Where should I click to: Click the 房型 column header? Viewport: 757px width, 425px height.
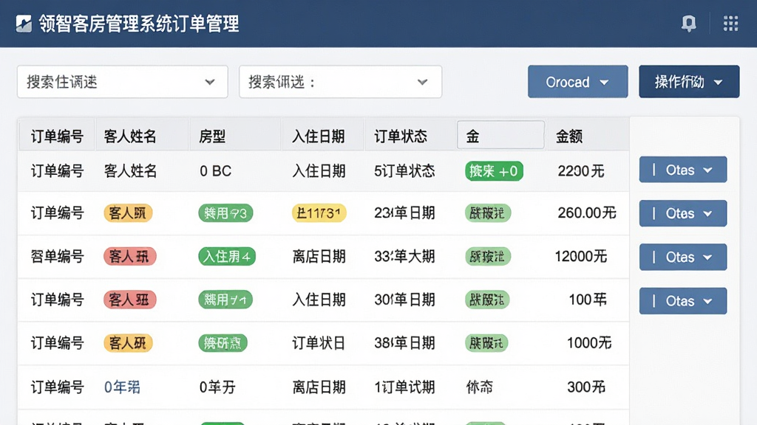tap(212, 137)
